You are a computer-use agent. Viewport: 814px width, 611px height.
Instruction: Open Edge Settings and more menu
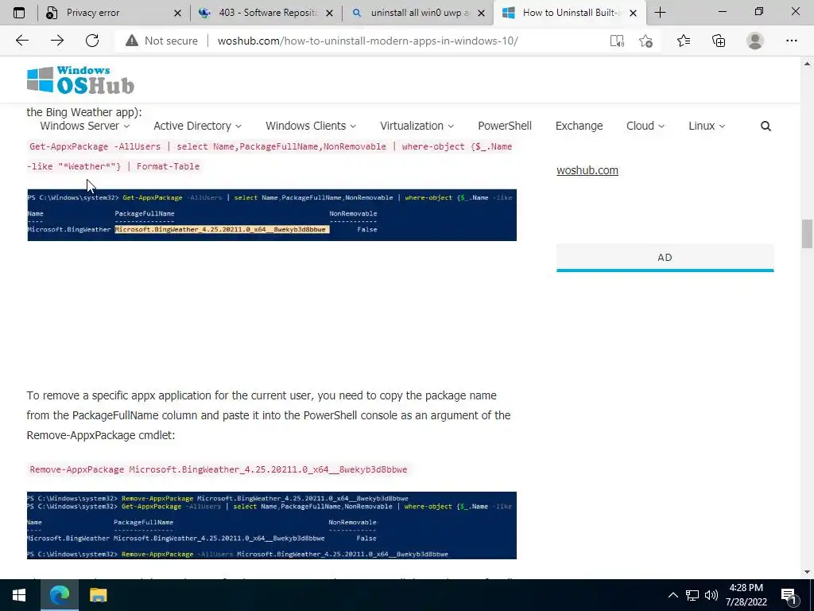[x=791, y=41]
